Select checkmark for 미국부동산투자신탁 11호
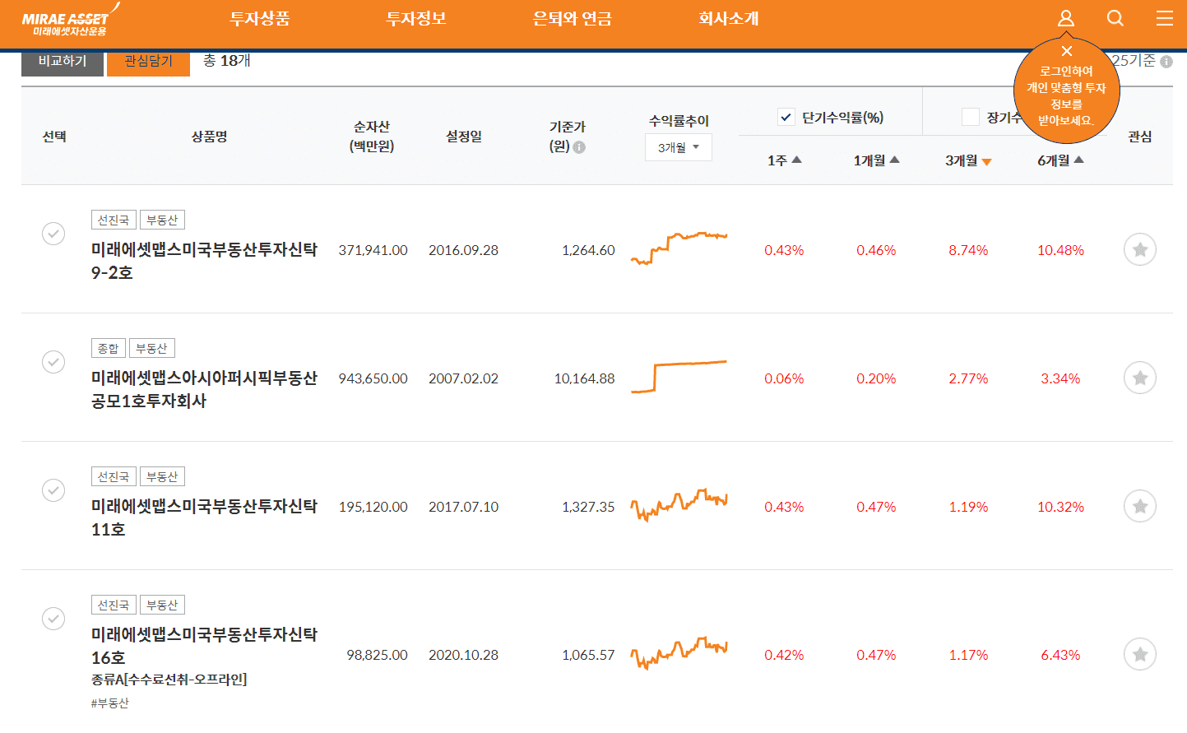 (x=53, y=490)
